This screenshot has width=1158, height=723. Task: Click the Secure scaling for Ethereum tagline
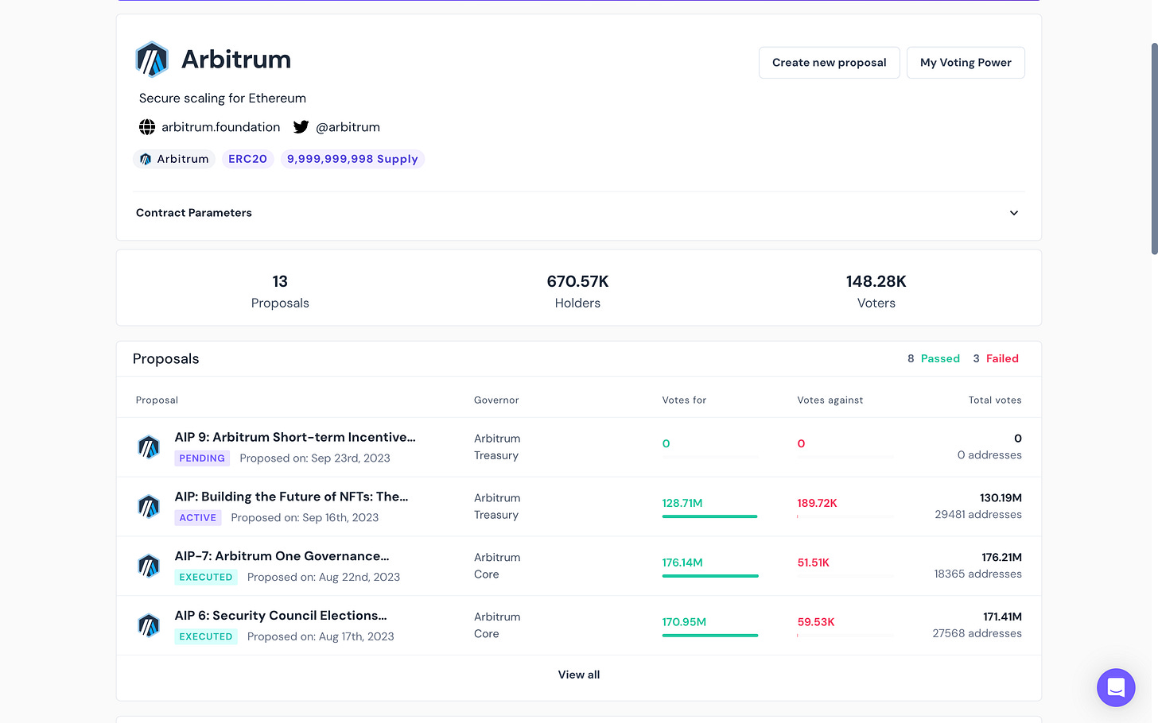pyautogui.click(x=223, y=99)
